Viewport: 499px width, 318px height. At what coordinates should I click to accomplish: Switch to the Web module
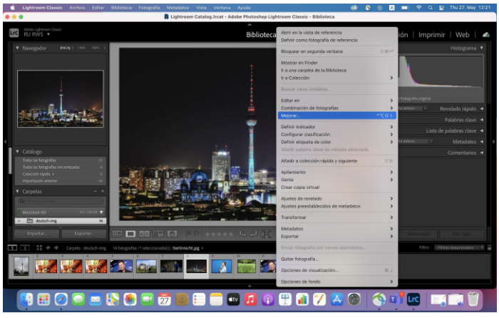(x=462, y=35)
